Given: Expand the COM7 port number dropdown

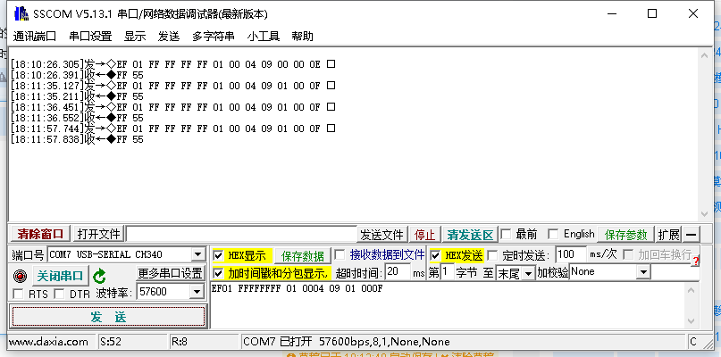Looking at the screenshot, I should point(198,254).
